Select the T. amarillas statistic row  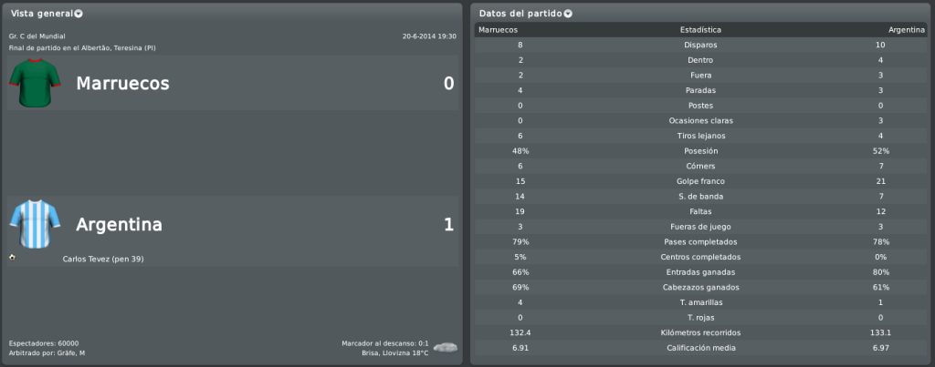(x=700, y=302)
